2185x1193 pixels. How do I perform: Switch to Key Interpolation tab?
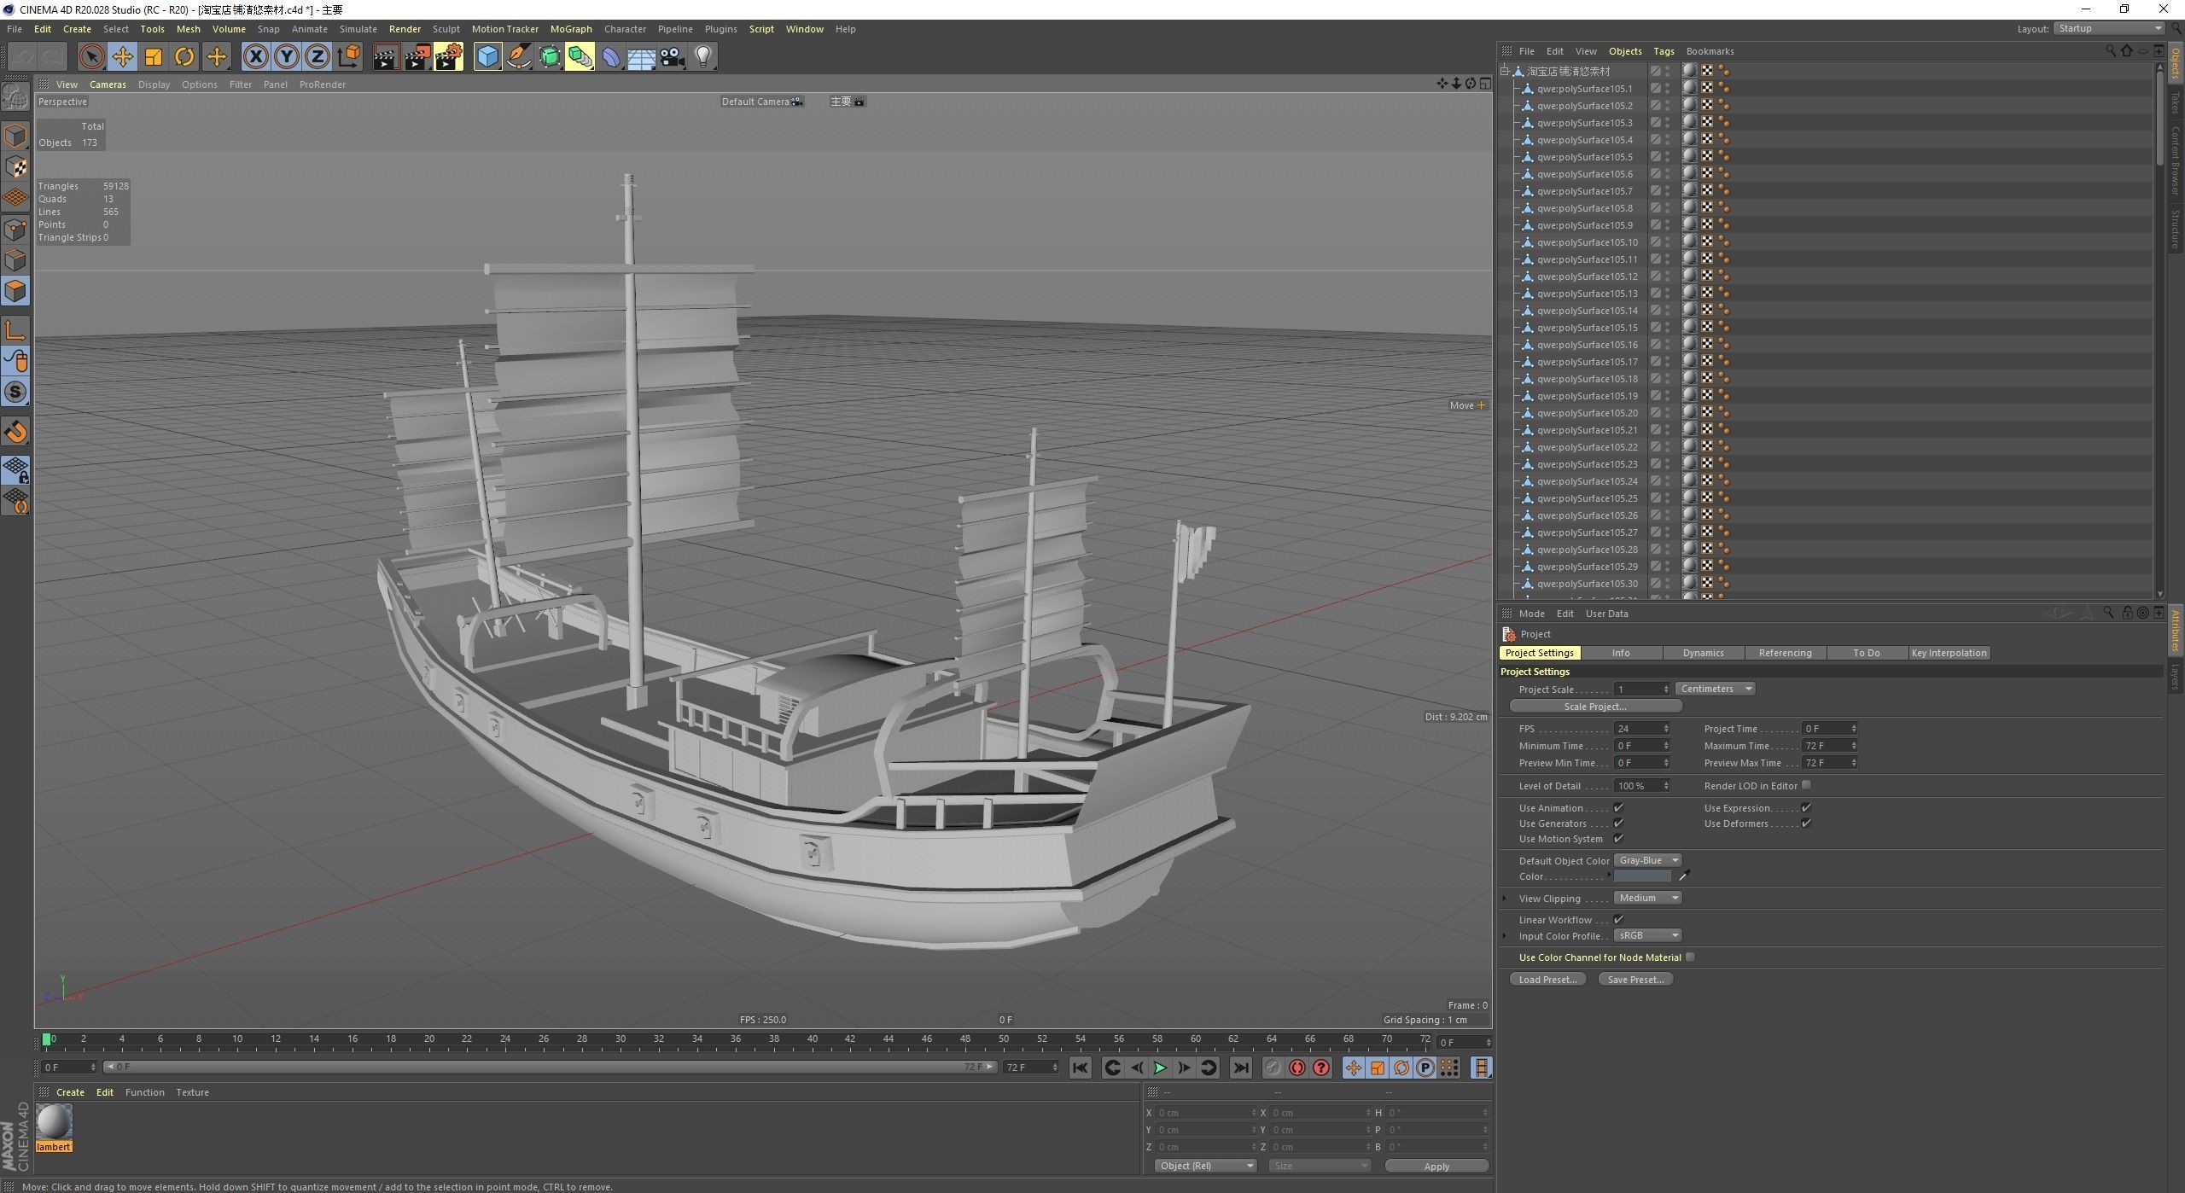pos(1949,653)
